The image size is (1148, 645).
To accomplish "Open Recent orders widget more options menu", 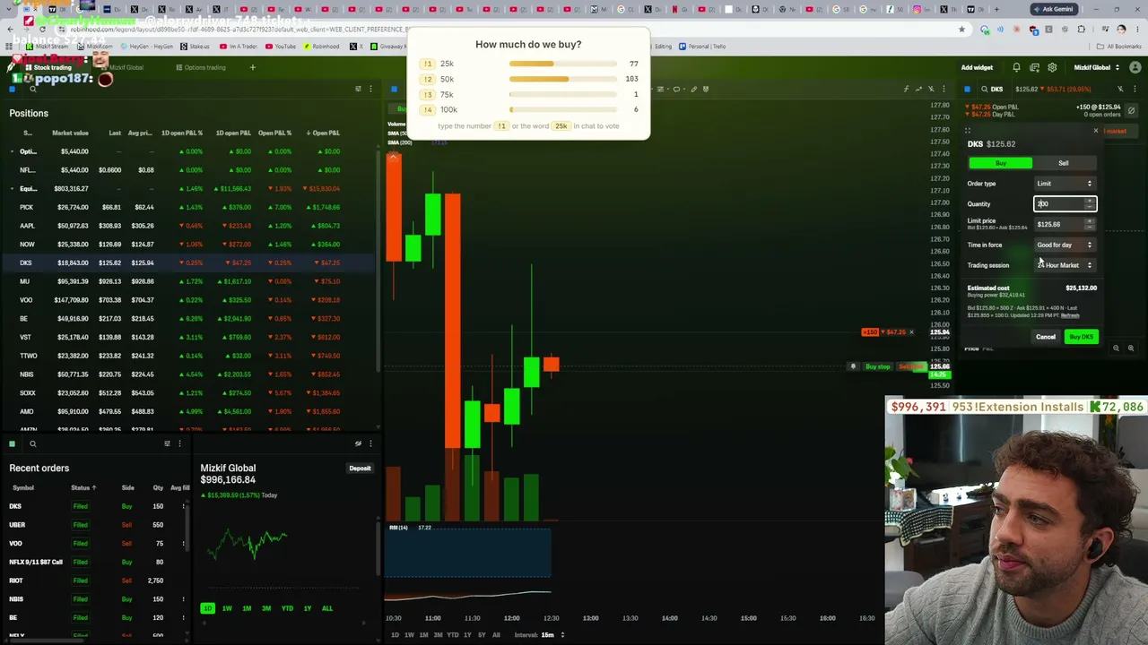I will pyautogui.click(x=179, y=443).
